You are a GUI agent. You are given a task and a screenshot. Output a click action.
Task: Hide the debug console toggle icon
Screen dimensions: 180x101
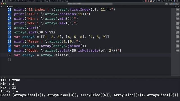(1, 77)
